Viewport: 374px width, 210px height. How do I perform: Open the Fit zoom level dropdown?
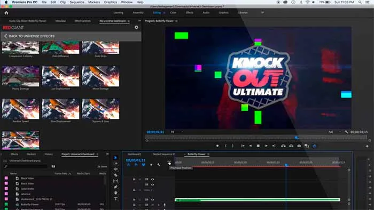click(177, 132)
